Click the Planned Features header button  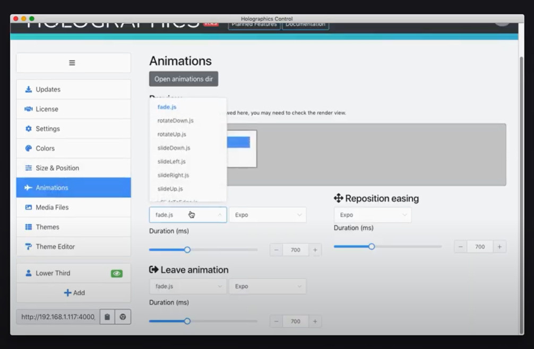coord(254,25)
